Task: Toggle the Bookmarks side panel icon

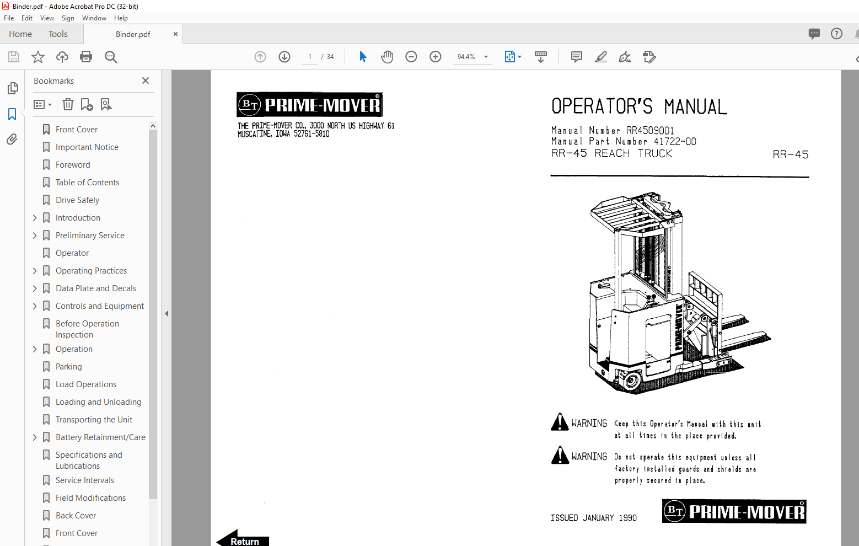Action: coord(12,114)
